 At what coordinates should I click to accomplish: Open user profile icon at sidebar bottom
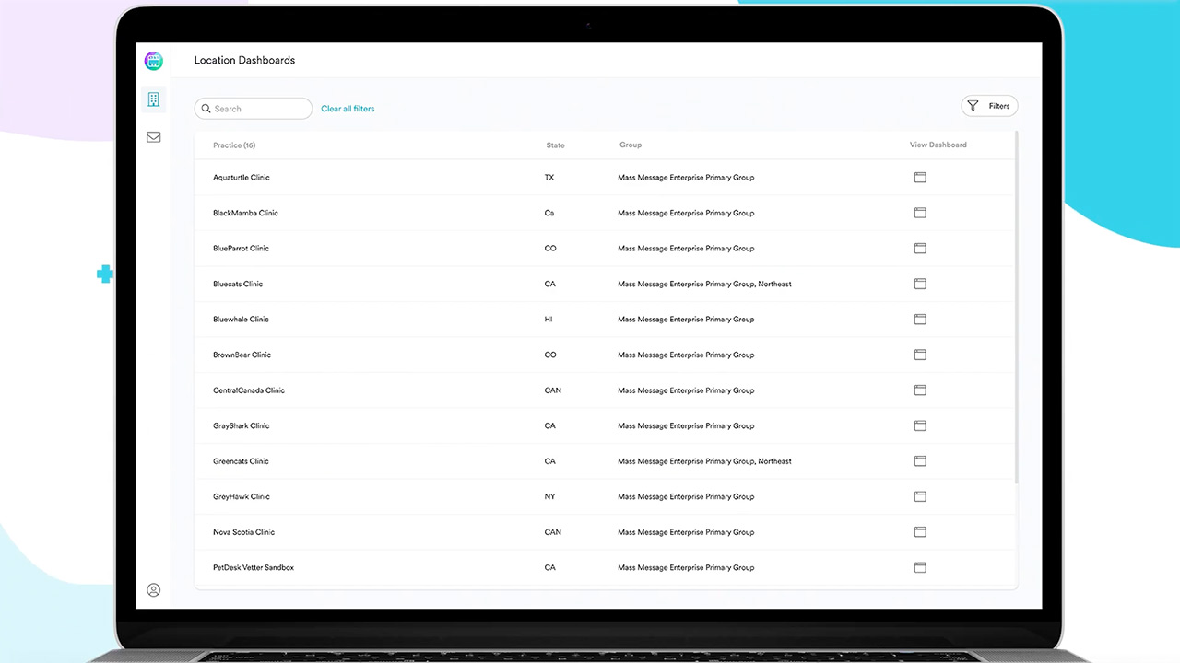[x=153, y=590]
